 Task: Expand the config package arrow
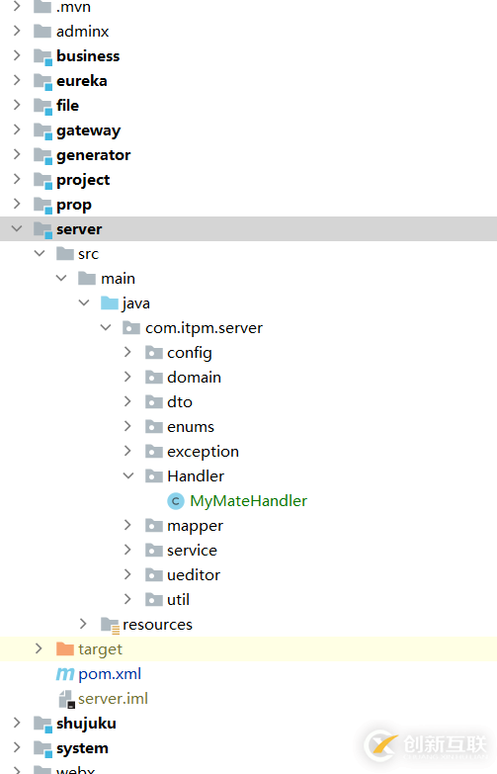[x=127, y=352]
